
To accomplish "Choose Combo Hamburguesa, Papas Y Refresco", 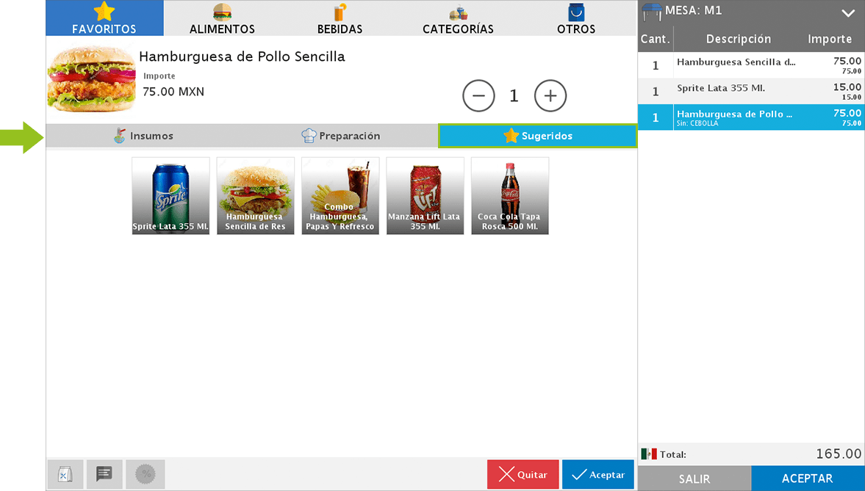I will click(340, 195).
